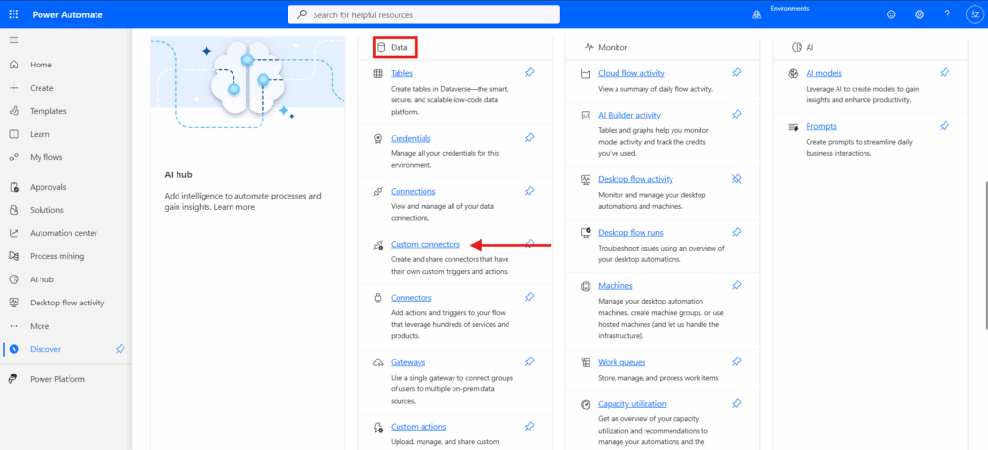The width and height of the screenshot is (988, 450).
Task: Open the AI Builder activity link
Action: click(629, 116)
